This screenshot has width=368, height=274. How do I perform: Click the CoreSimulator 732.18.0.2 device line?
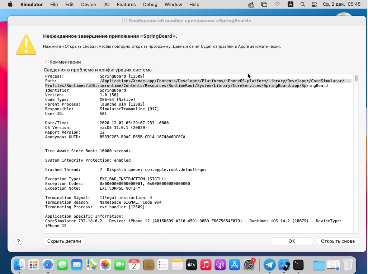coord(193,223)
